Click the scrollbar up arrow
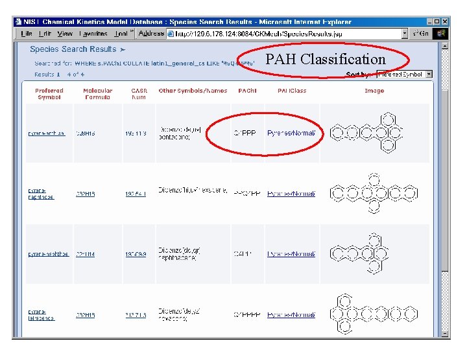This screenshot has width=467, height=350. tap(445, 46)
